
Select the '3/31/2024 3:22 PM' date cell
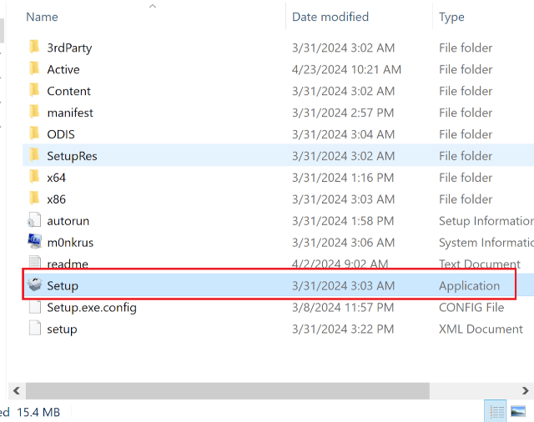coord(343,329)
